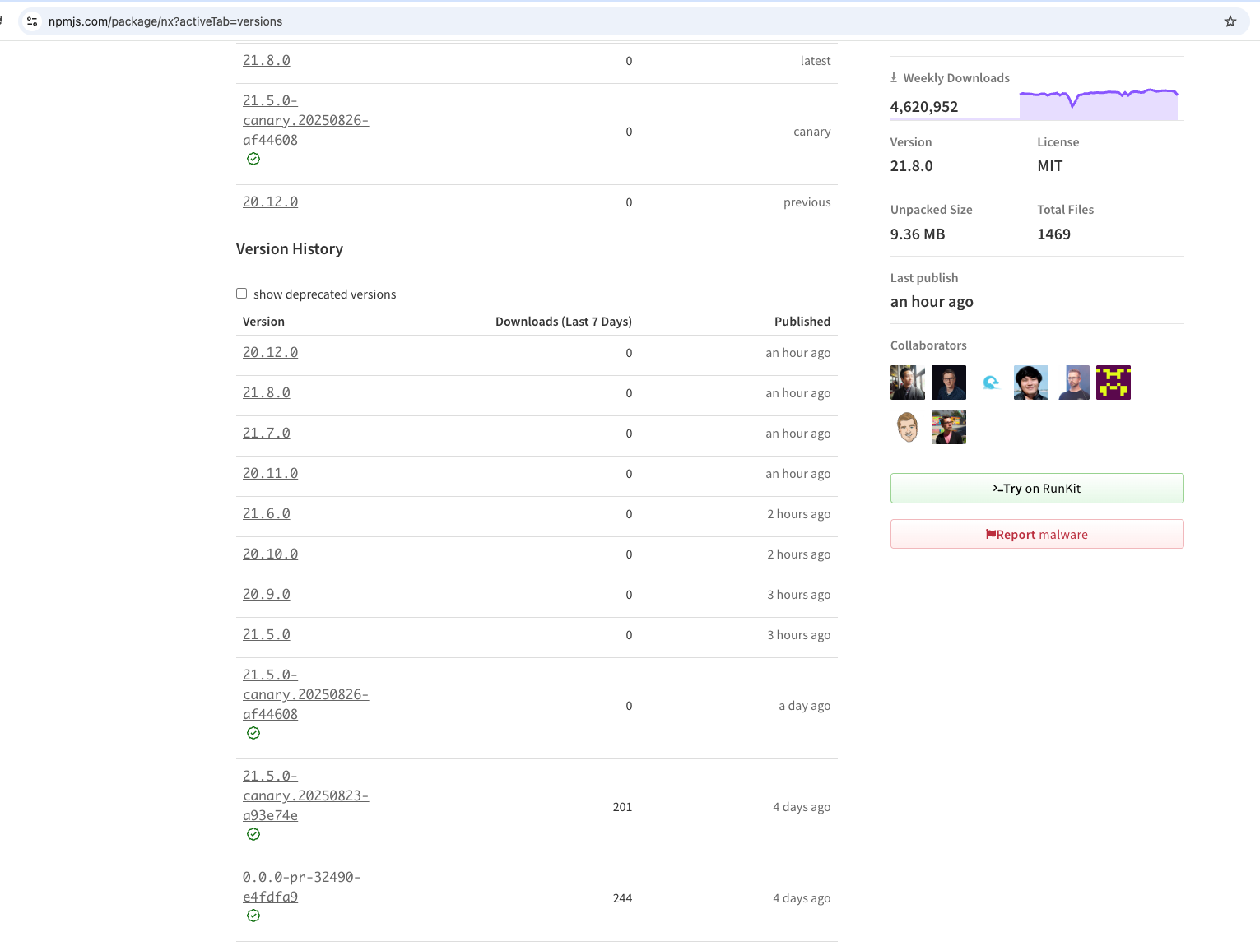Image resolution: width=1260 pixels, height=946 pixels.
Task: Click the Try on RunKit button
Action: pyautogui.click(x=1037, y=488)
